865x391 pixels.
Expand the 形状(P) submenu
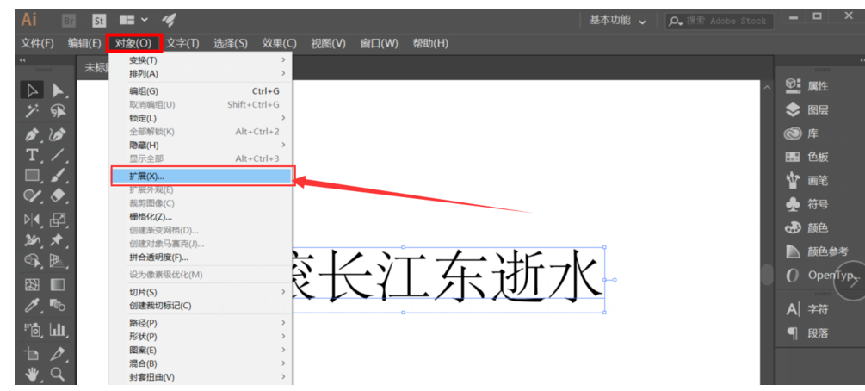[201, 337]
